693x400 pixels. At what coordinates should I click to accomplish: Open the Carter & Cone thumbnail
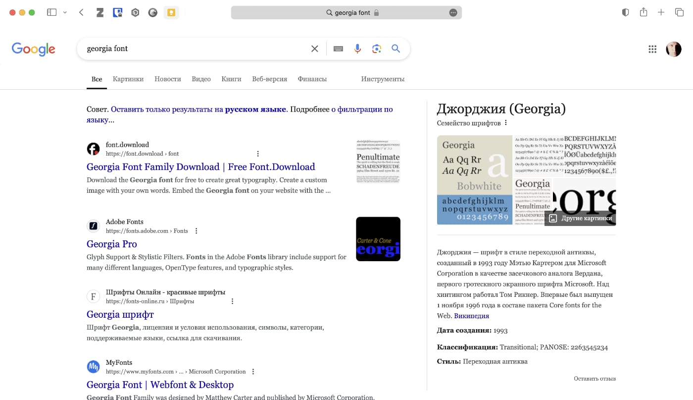(378, 239)
